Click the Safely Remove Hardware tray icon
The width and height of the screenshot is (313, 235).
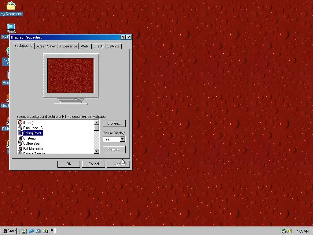pos(284,231)
